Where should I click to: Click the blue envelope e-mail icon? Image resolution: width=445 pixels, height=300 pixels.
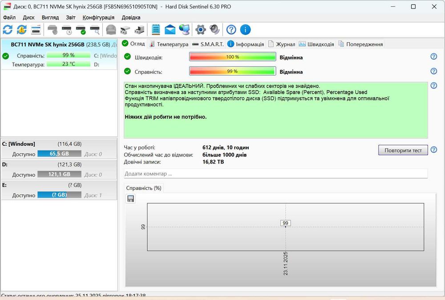click(x=170, y=29)
